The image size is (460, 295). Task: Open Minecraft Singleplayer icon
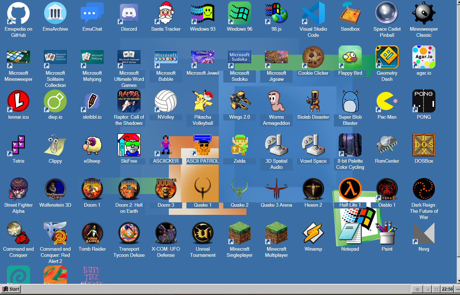(240, 233)
